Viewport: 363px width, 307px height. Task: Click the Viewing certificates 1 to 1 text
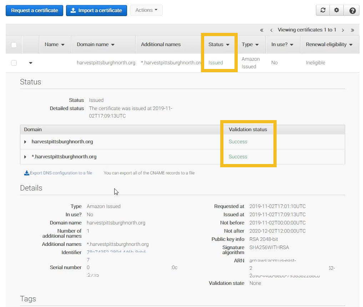[307, 30]
